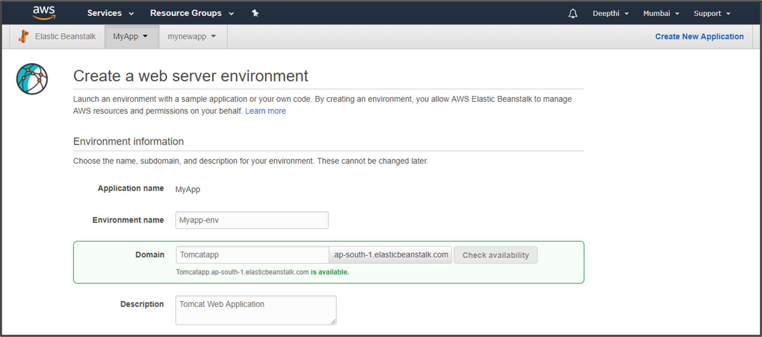The width and height of the screenshot is (762, 337).
Task: Click the Elastic Beanstalk service icon
Action: click(23, 36)
